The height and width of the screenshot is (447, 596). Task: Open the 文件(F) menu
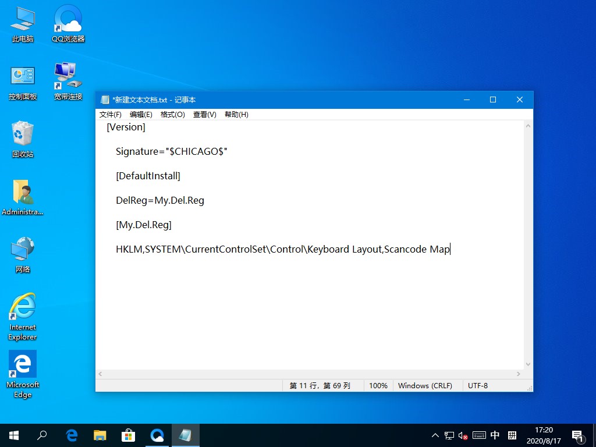coord(111,114)
